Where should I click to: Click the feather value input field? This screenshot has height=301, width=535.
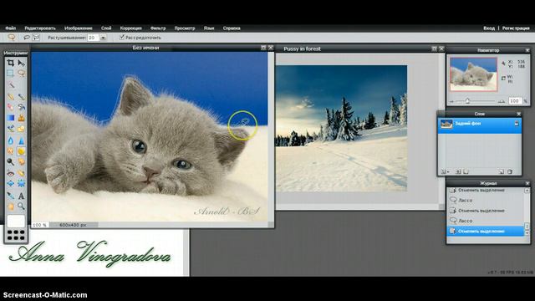tap(94, 38)
